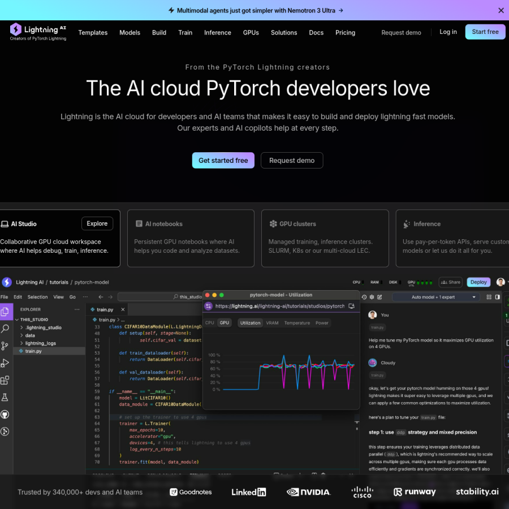Viewport: 509px width, 509px height.
Task: Click the Lightning AI logo in the header
Action: pyautogui.click(x=38, y=32)
